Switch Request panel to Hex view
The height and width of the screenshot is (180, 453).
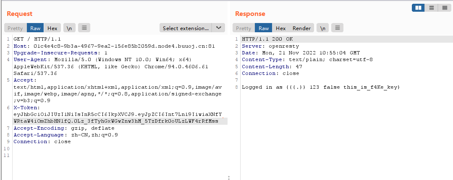(x=52, y=28)
